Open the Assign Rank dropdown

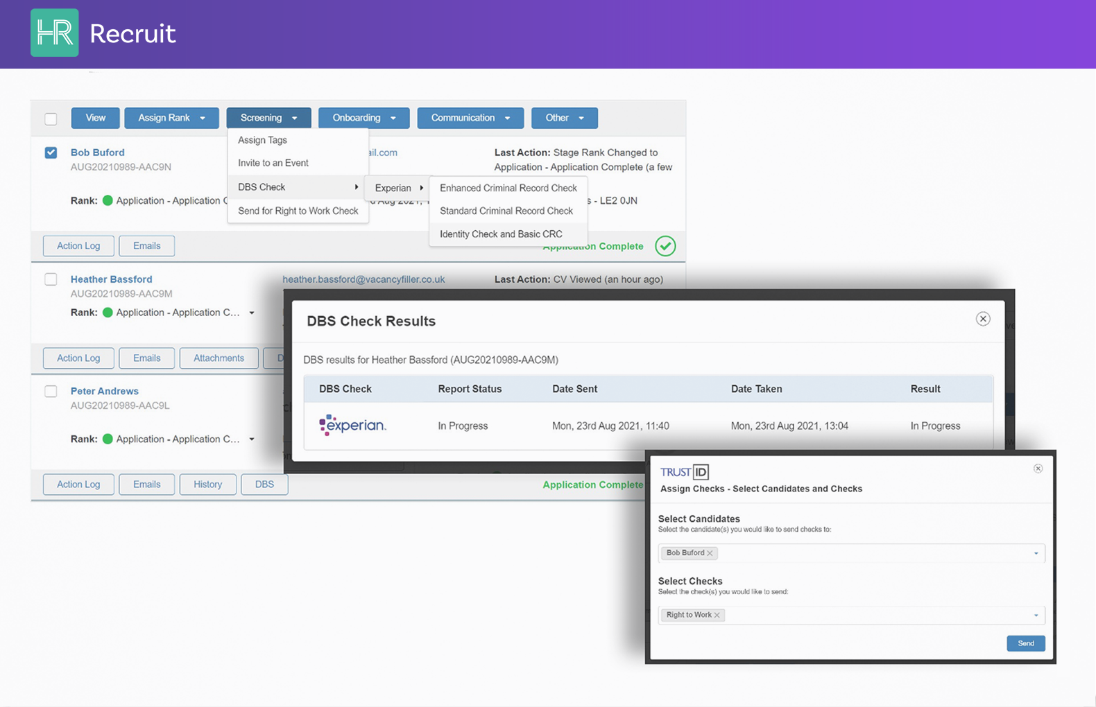pos(171,118)
